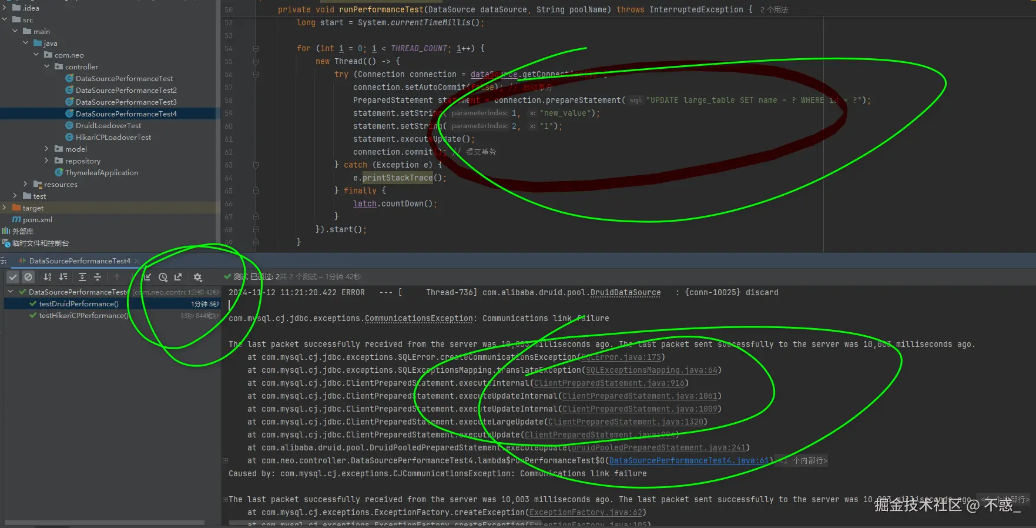Screen dimensions: 1036x528
Task: Import tests from file icon
Action: point(147,277)
